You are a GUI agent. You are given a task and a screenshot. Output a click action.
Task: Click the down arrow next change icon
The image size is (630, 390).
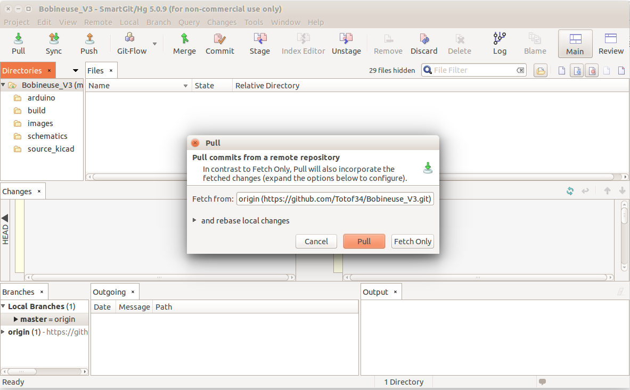point(622,191)
